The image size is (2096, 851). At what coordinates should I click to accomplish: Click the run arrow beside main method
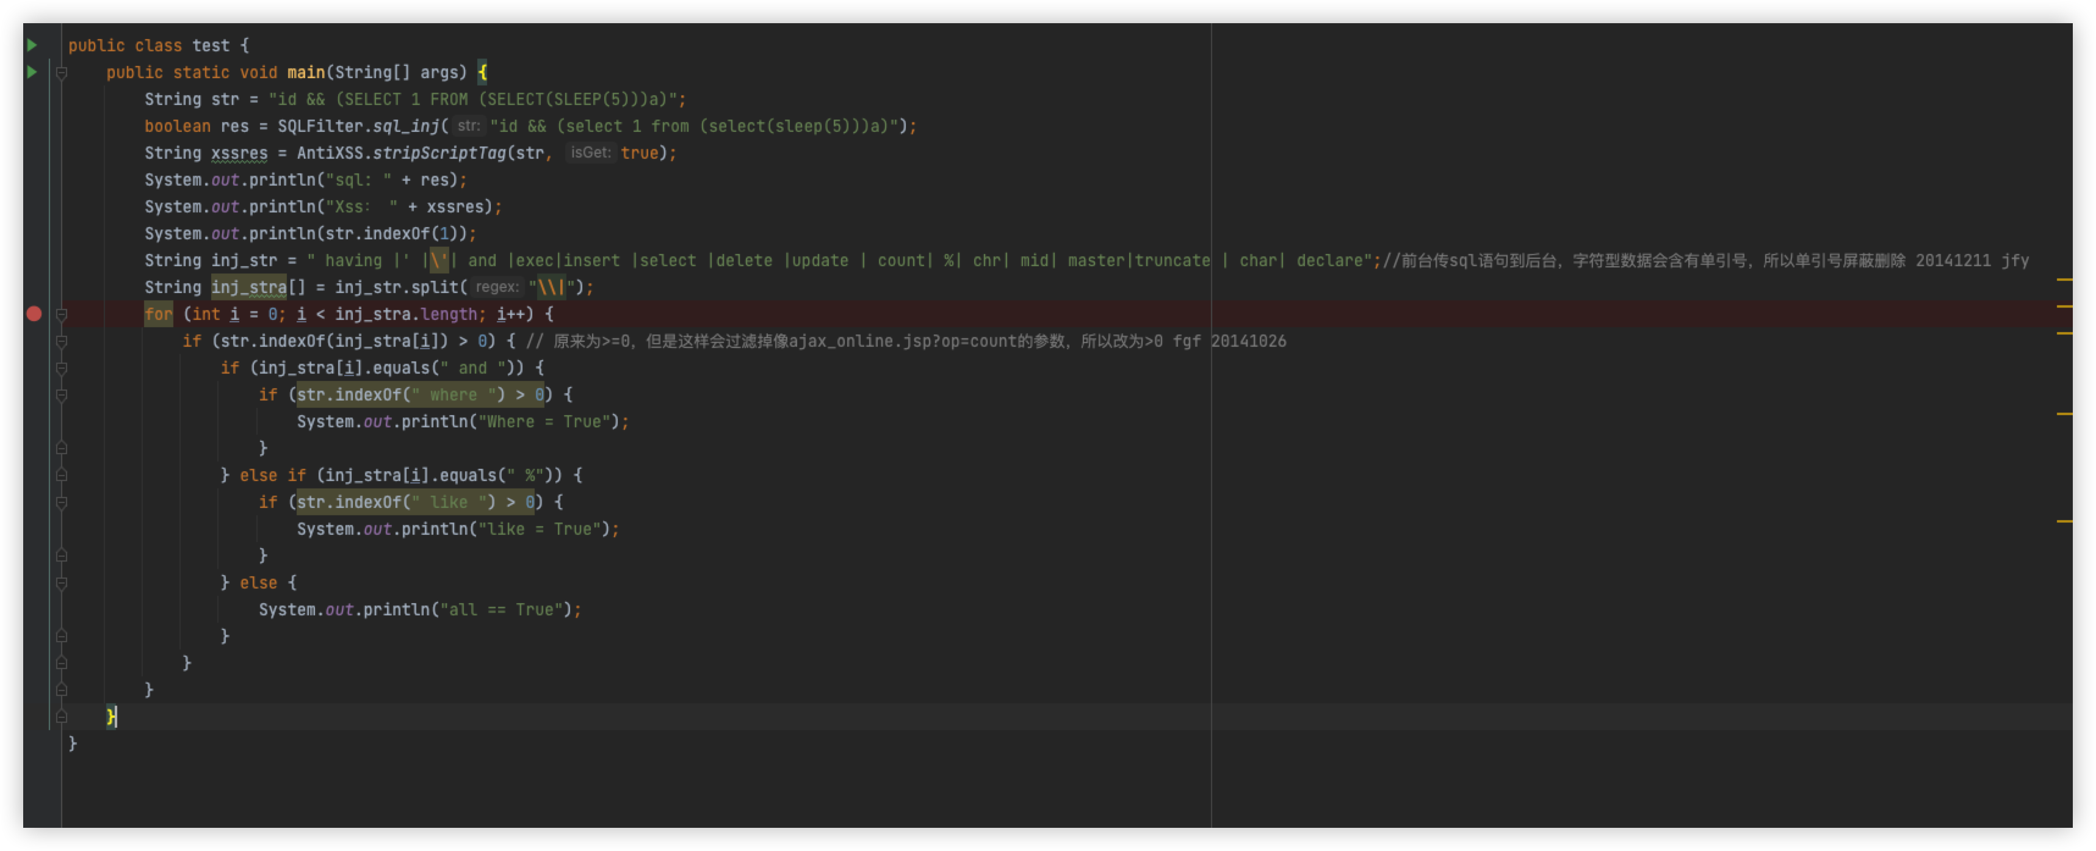click(x=32, y=73)
